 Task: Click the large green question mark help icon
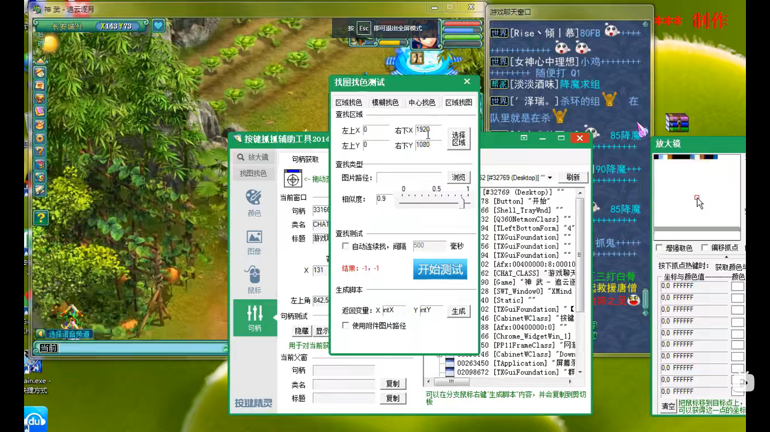coord(41,218)
